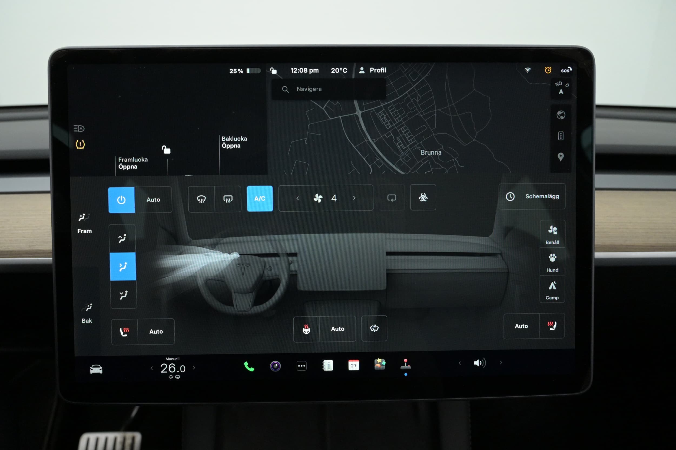This screenshot has height=450, width=676.
Task: Toggle the A/C button
Action: 260,199
